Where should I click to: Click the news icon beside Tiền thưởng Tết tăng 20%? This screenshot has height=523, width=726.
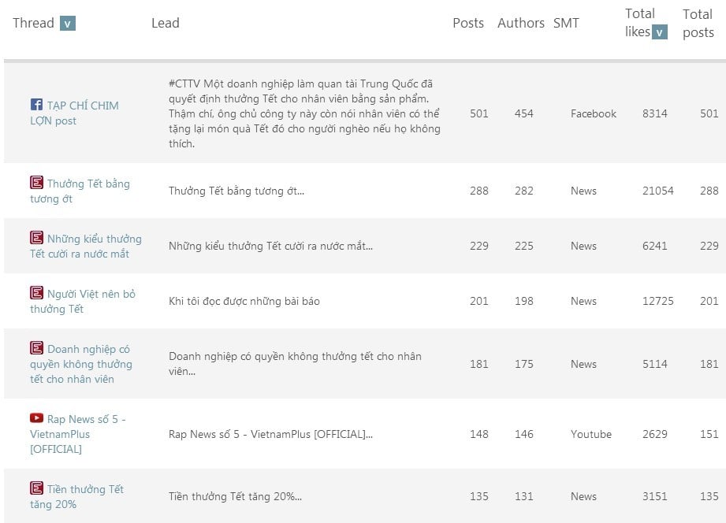point(36,488)
